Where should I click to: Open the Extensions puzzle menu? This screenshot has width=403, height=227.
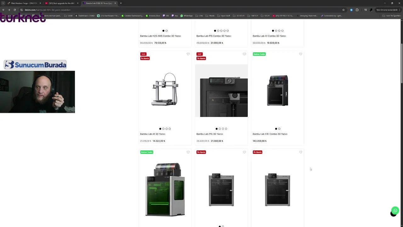click(357, 10)
